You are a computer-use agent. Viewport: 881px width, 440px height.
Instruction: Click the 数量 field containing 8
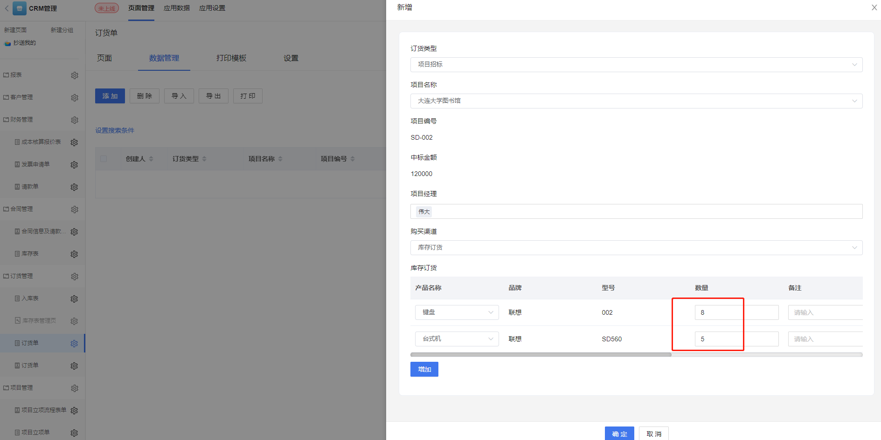coord(736,312)
